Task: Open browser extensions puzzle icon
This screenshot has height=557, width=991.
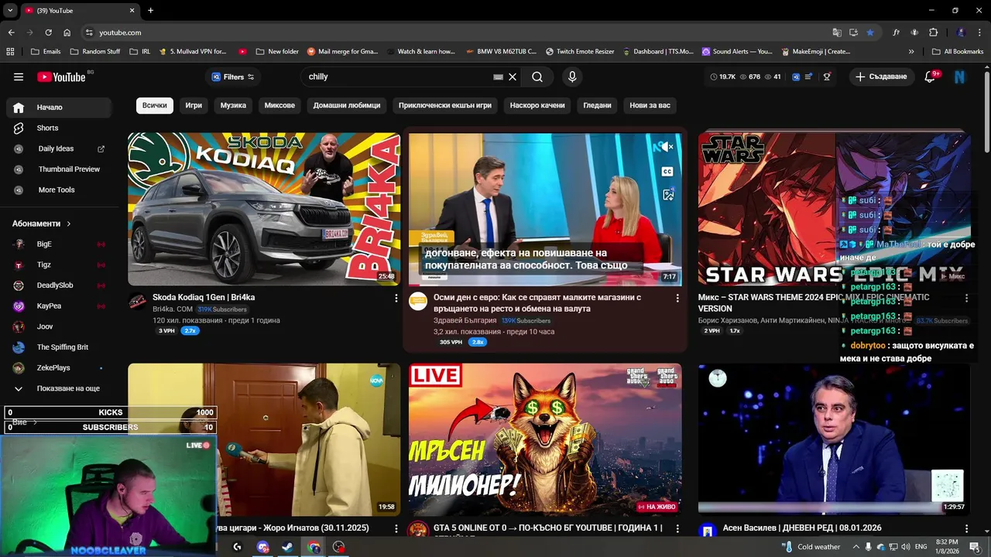Action: [933, 32]
